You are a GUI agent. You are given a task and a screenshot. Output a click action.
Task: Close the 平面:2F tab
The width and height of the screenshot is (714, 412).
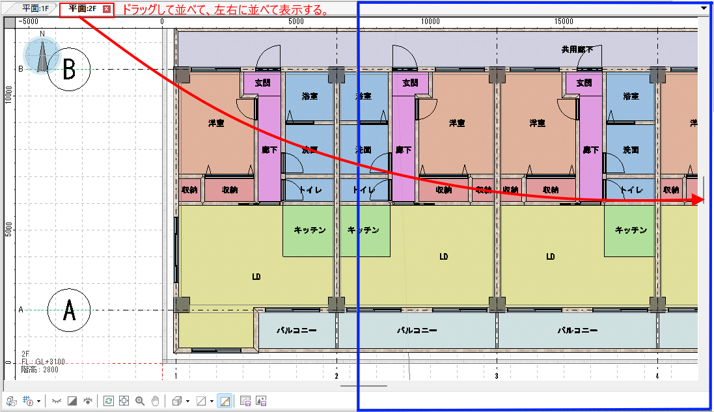[107, 10]
